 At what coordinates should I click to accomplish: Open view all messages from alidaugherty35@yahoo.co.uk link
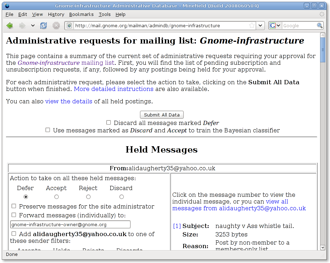(x=239, y=205)
